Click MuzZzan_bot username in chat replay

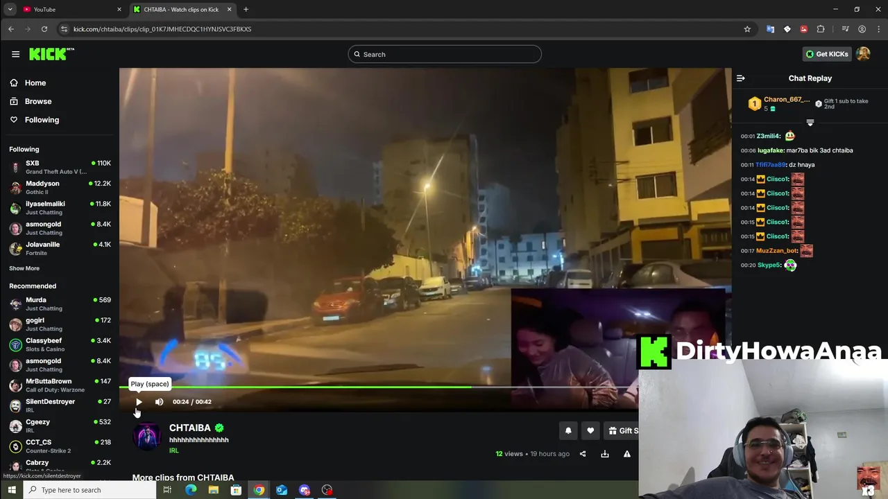point(776,251)
